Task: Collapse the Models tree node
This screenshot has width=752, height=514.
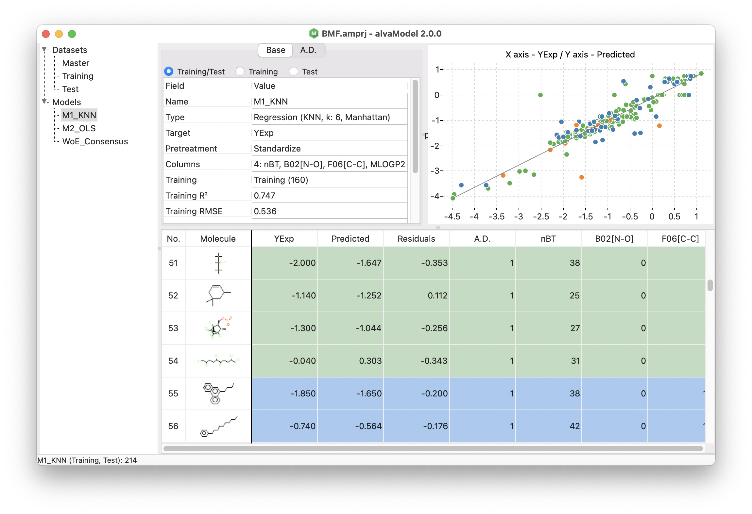Action: (x=44, y=102)
